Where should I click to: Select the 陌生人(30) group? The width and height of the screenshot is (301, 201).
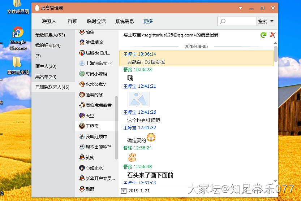tap(46, 66)
